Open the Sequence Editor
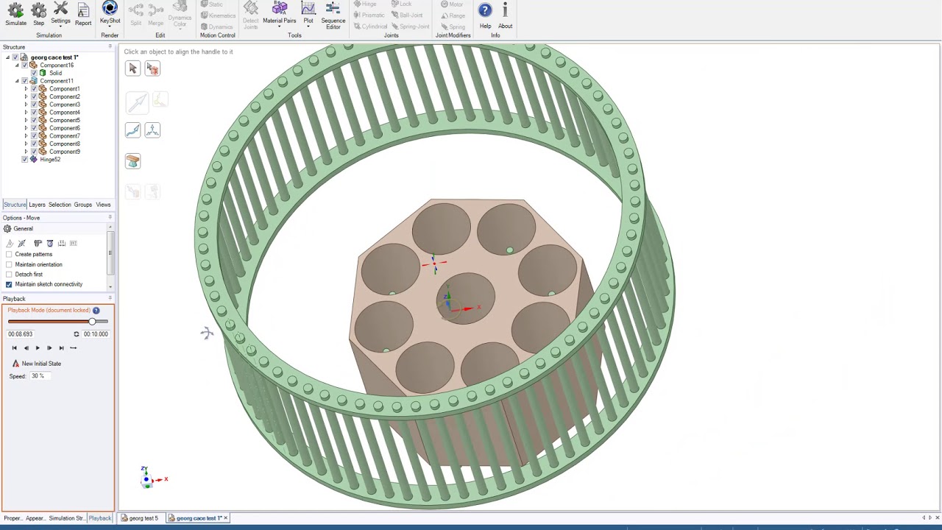This screenshot has height=530, width=942. (x=333, y=15)
